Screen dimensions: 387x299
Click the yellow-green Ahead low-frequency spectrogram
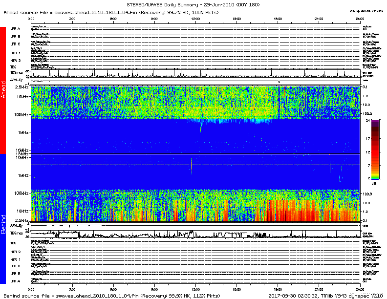tap(147, 103)
